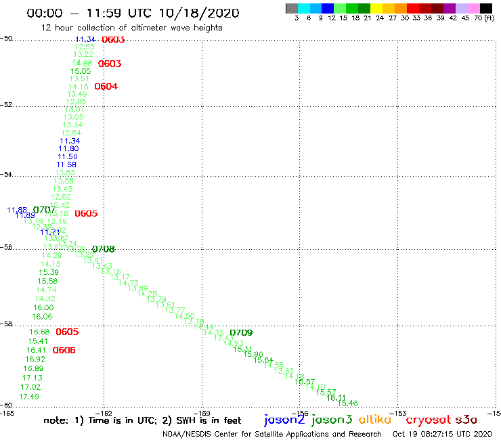Click the -153 longitude axis label
501x440 pixels.
[x=398, y=413]
